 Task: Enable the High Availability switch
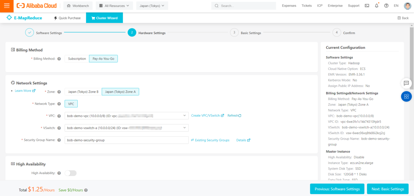tap(71, 173)
